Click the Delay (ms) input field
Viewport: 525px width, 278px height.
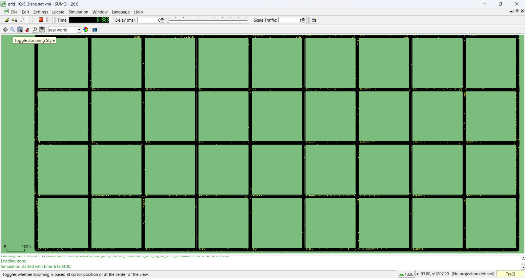pos(149,20)
